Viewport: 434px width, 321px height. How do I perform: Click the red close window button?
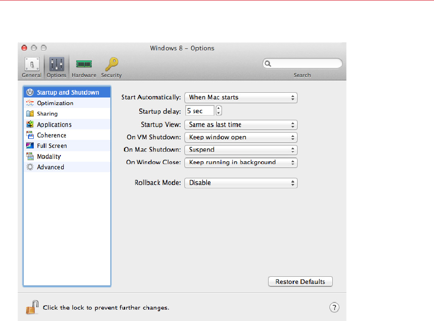coord(24,48)
